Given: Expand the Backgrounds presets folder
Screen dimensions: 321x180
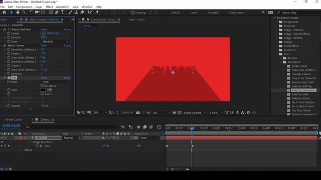Looking at the screenshot, I should (277, 22).
